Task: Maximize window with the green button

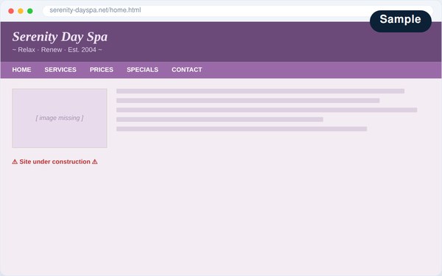Action: tap(30, 11)
